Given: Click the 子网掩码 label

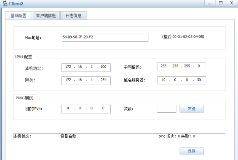Looking at the screenshot, I should 132,67.
